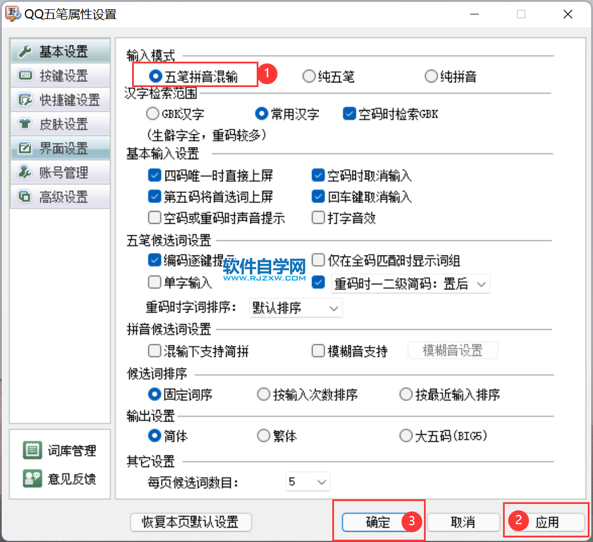Toggle the 编码逐键提示 checkbox

(x=154, y=260)
